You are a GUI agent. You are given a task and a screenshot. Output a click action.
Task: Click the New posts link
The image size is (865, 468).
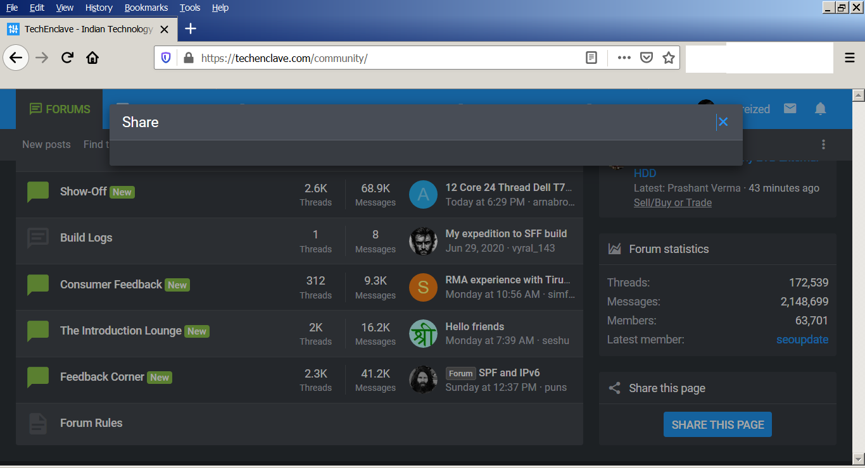click(46, 144)
